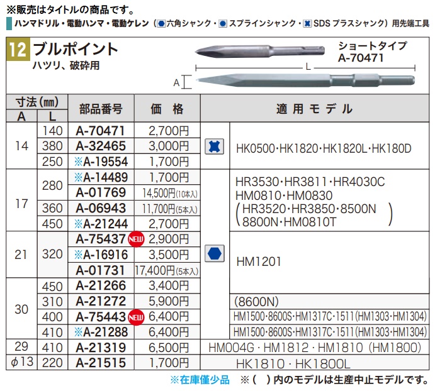Image resolution: width=435 pixels, height=391 pixels.
Task: Select part number A-75437
Action: pyautogui.click(x=101, y=239)
